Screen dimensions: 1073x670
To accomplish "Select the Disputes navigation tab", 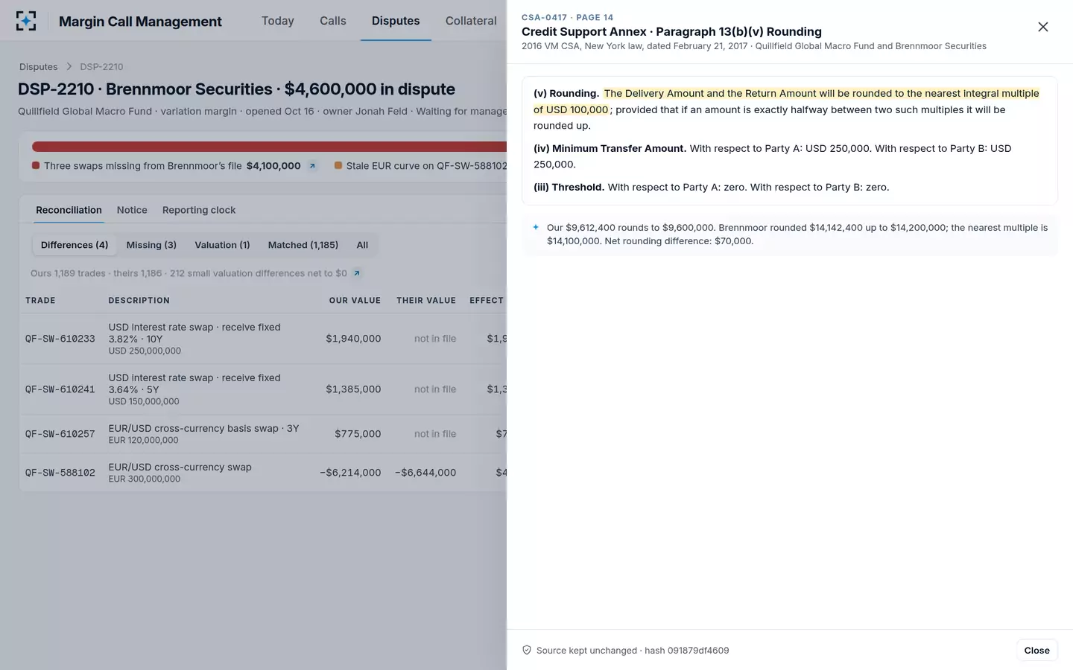I will click(396, 21).
